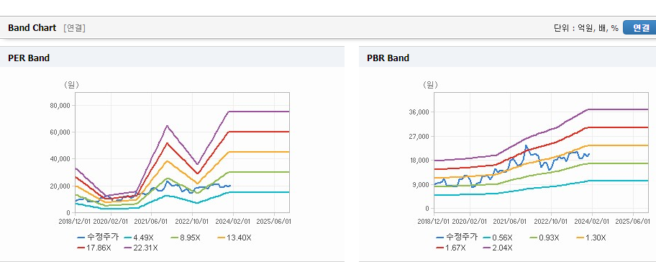Toggle the 2.04X legend series
The image size is (656, 262).
coord(498,248)
